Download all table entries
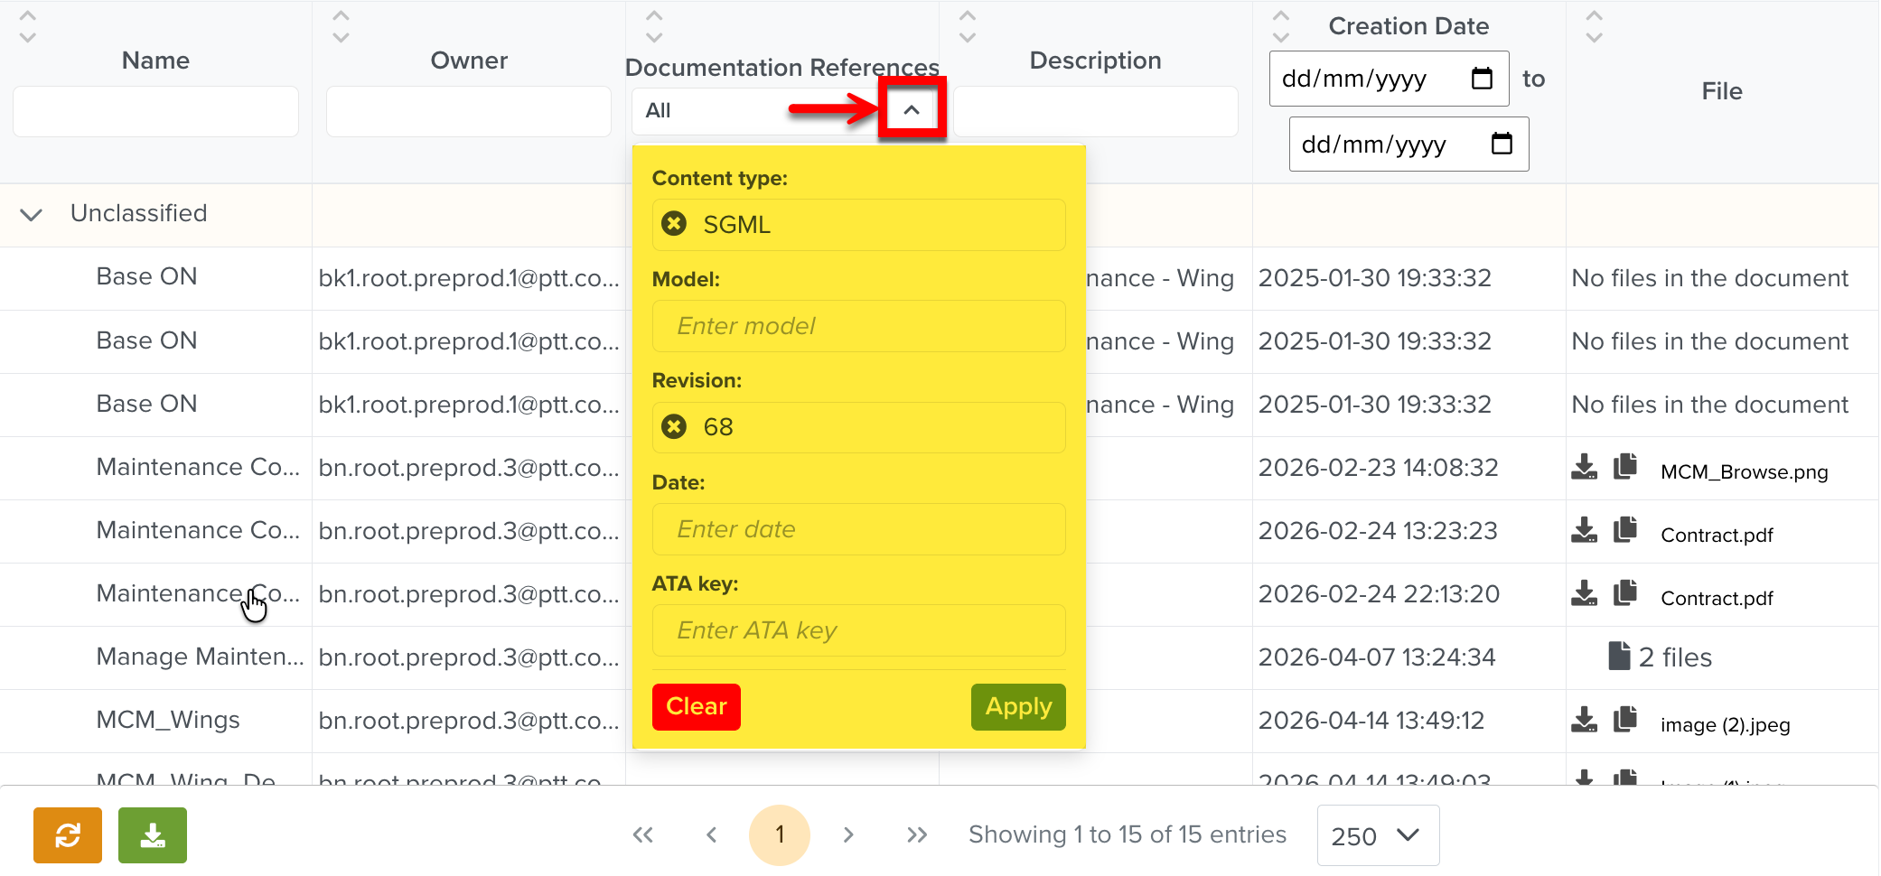The height and width of the screenshot is (876, 1881). point(152,834)
